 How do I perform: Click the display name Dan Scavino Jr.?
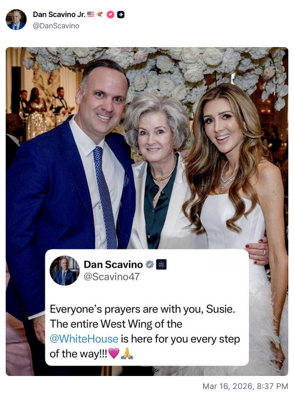coord(59,15)
